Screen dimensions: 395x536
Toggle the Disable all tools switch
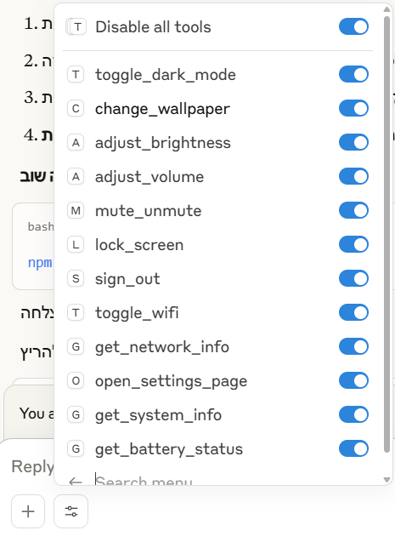[x=353, y=26]
